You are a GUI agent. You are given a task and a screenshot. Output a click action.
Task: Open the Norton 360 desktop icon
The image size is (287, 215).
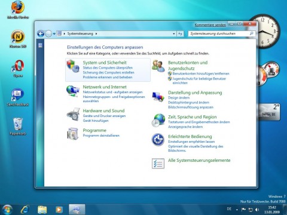pyautogui.click(x=18, y=39)
